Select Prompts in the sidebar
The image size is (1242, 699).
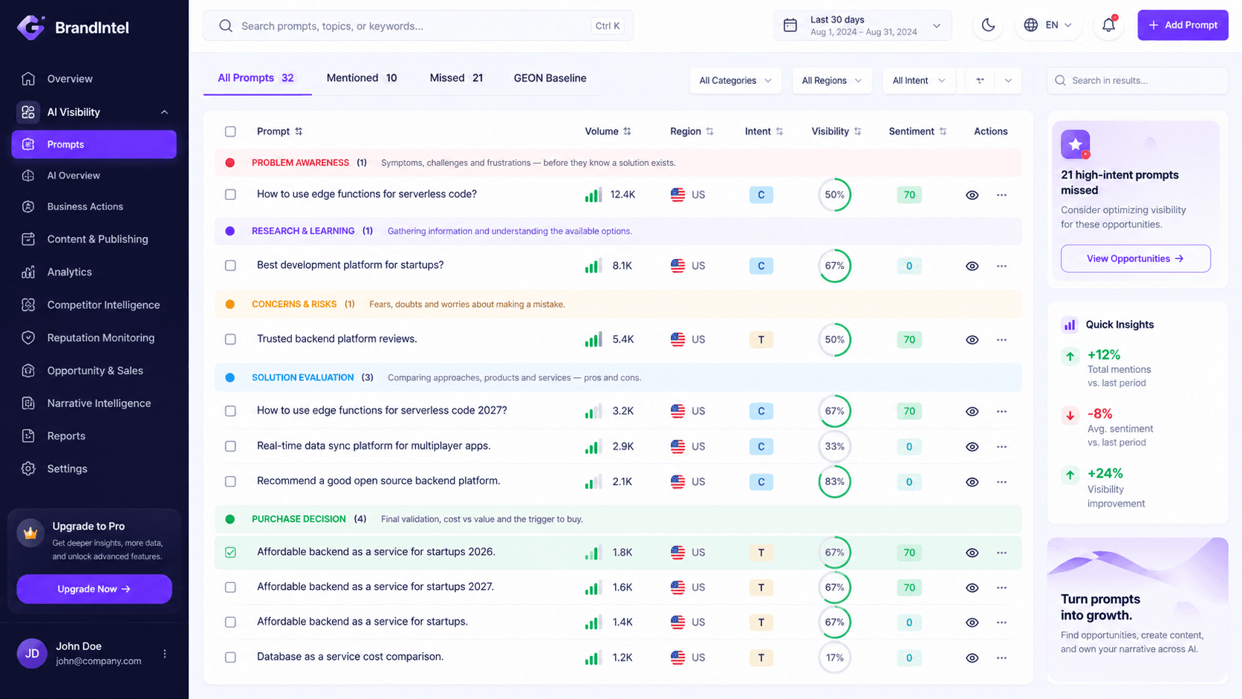tap(94, 144)
